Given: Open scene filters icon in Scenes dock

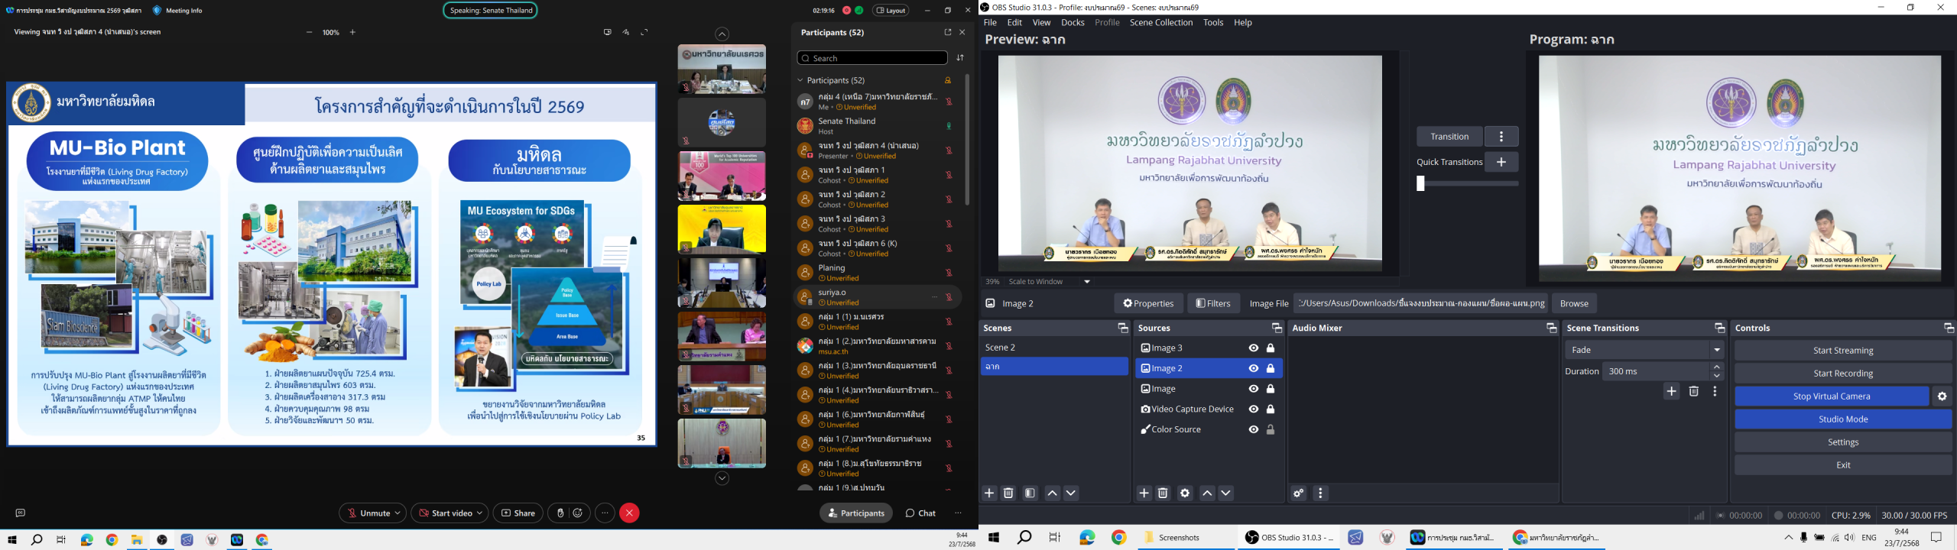Looking at the screenshot, I should (x=1030, y=493).
